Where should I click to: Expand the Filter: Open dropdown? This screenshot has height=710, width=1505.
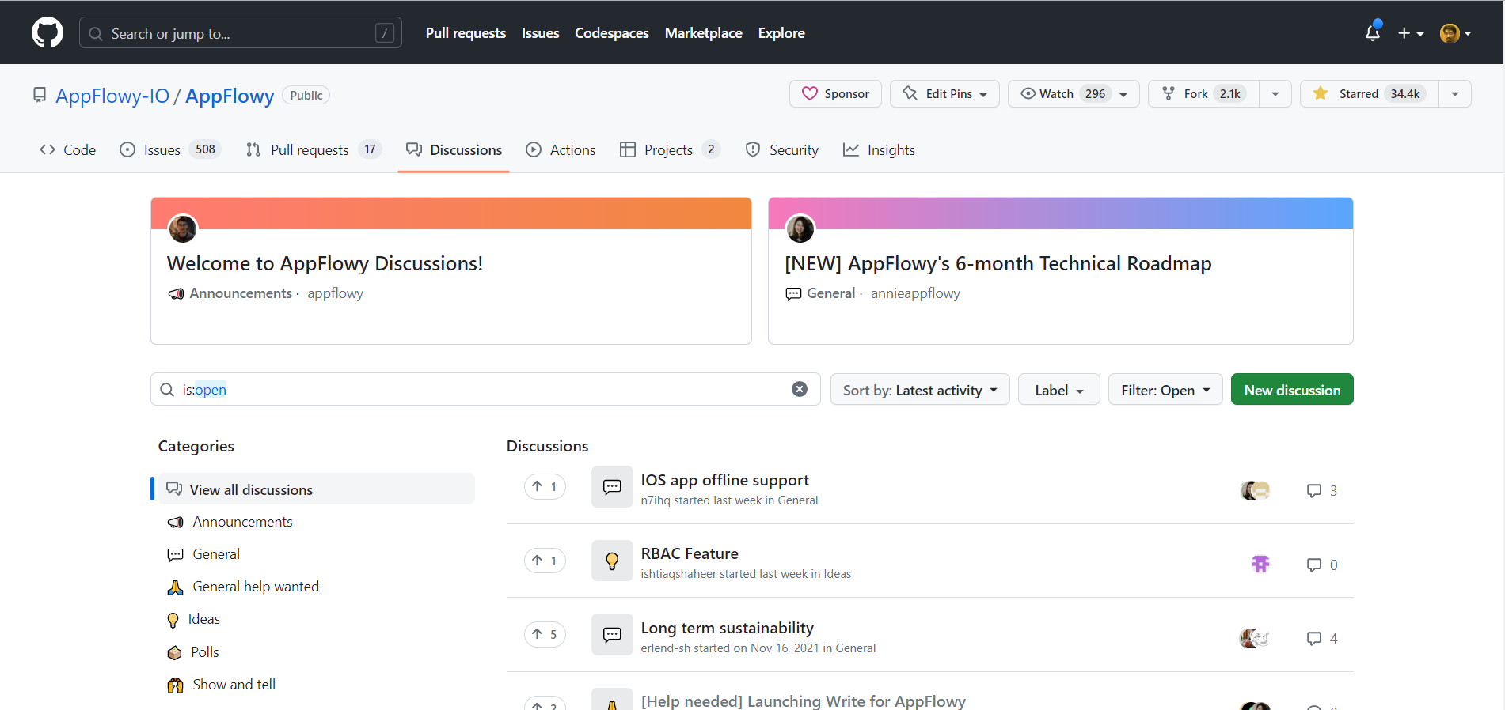1165,390
